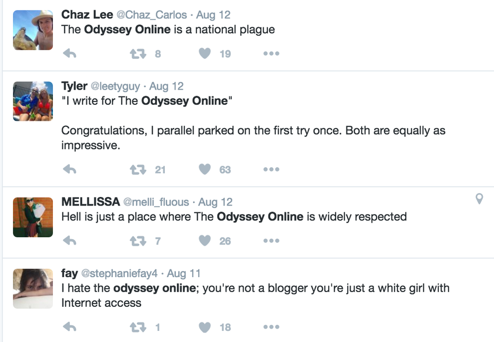This screenshot has height=342, width=494.
Task: Like Chaz Lee's tweet
Action: (x=205, y=53)
